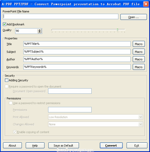The image size is (150, 152).
Task: Open the Macro list for Keywords
Action: pos(139,67)
